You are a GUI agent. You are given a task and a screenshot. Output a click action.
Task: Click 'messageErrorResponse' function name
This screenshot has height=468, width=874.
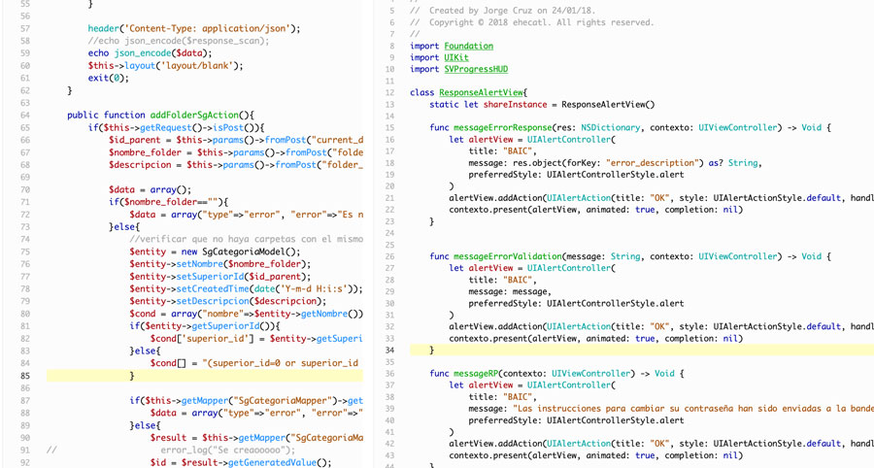click(503, 127)
